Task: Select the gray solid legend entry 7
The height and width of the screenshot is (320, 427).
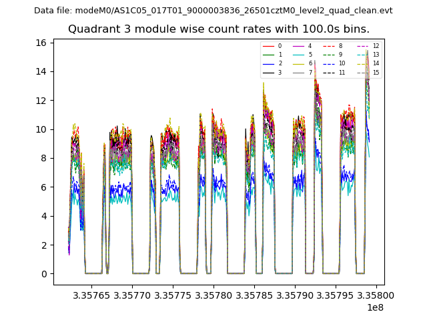Action: (302, 72)
